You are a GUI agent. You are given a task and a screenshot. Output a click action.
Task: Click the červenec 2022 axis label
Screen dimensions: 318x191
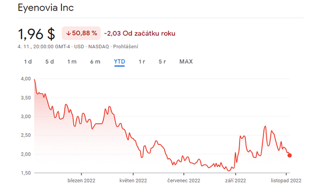pyautogui.click(x=184, y=180)
